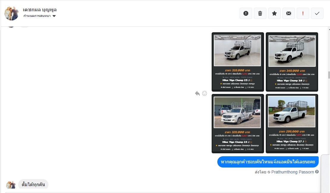
Task: Star this conversation
Action: (274, 13)
